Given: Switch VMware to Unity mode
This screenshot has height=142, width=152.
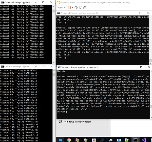Looking at the screenshot, I should point(85,8).
